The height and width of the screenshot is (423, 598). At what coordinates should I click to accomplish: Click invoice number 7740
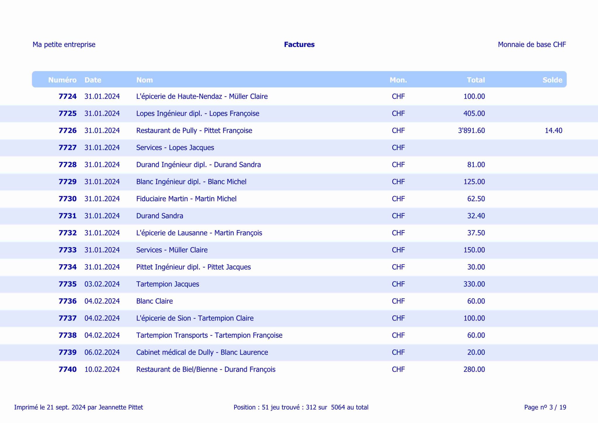[67, 370]
